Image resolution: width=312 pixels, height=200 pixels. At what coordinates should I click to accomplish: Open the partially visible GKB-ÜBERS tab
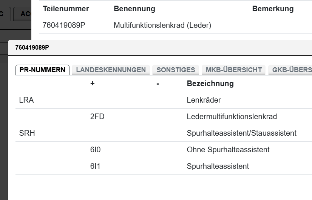click(x=291, y=70)
